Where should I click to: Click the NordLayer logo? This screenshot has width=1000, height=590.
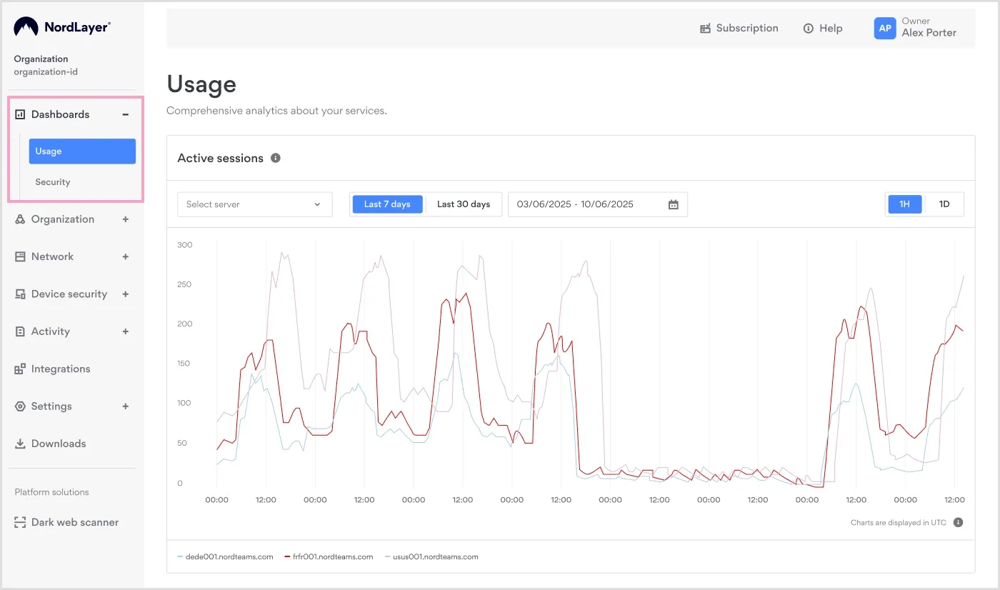(62, 27)
